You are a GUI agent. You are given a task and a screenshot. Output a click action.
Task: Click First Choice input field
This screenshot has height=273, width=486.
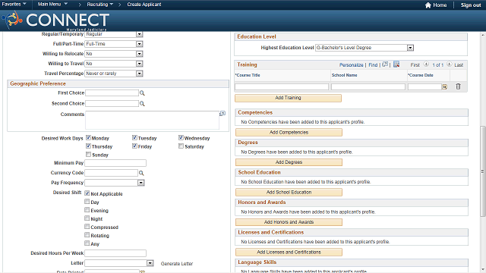[112, 93]
